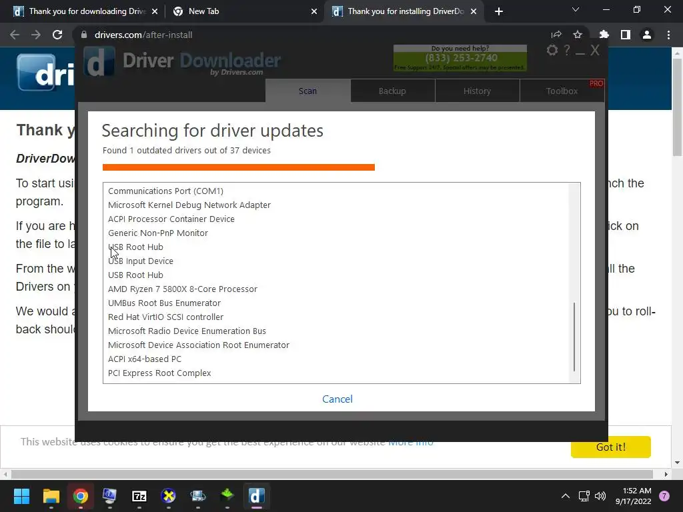Select AMD Ryzen 7 5800X 8-Core Processor
This screenshot has height=512, width=683.
[183, 289]
